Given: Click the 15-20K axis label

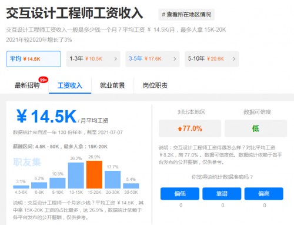Looking at the screenshot, I should pyautogui.click(x=94, y=192).
